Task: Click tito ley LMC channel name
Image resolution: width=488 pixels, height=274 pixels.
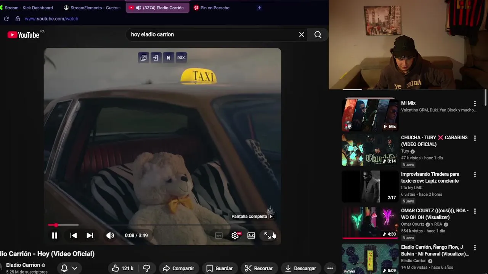Action: pos(412,188)
